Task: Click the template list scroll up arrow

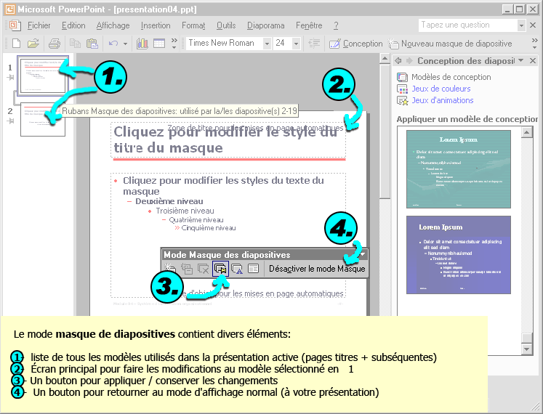Action: pos(527,132)
